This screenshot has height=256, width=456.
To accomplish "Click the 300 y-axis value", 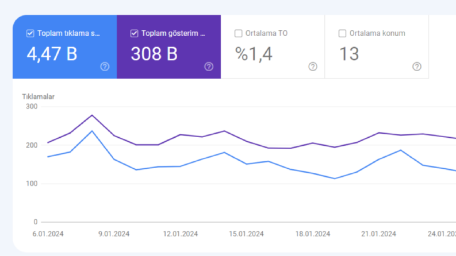I will (32, 107).
